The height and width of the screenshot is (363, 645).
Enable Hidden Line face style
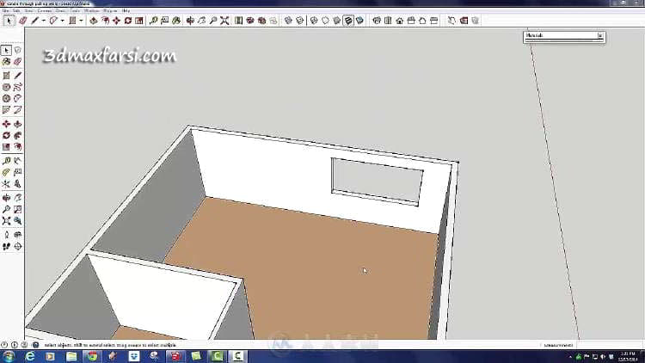pyautogui.click(x=325, y=20)
